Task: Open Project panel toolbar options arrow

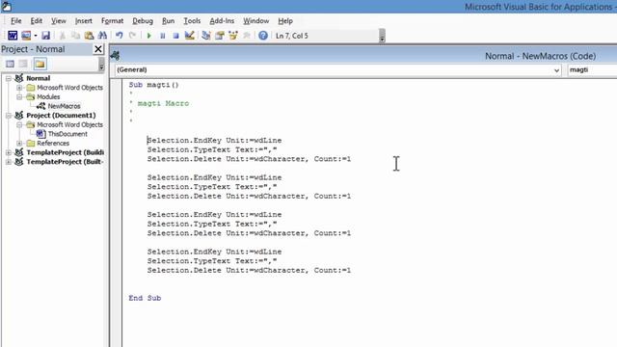Action: (101, 65)
